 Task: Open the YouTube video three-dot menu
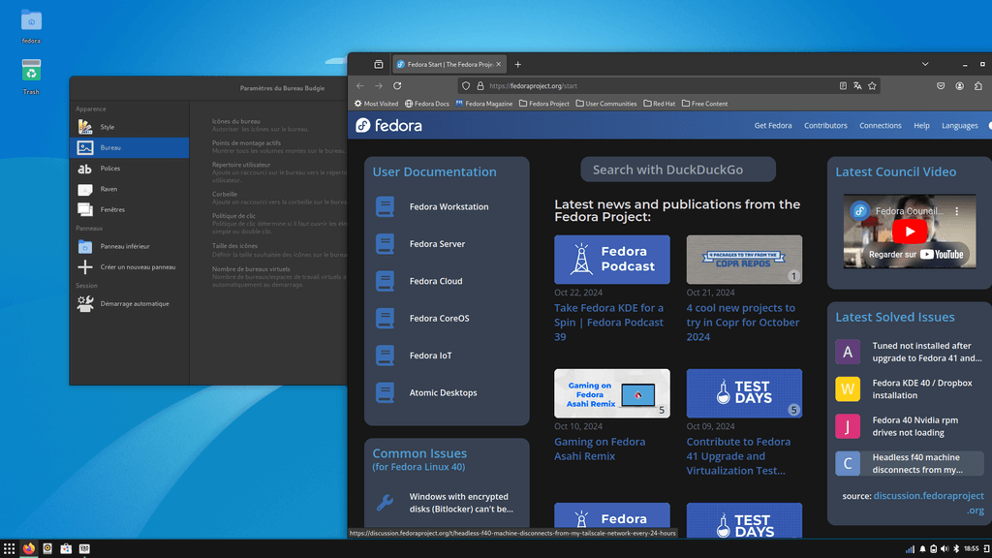[x=956, y=211]
